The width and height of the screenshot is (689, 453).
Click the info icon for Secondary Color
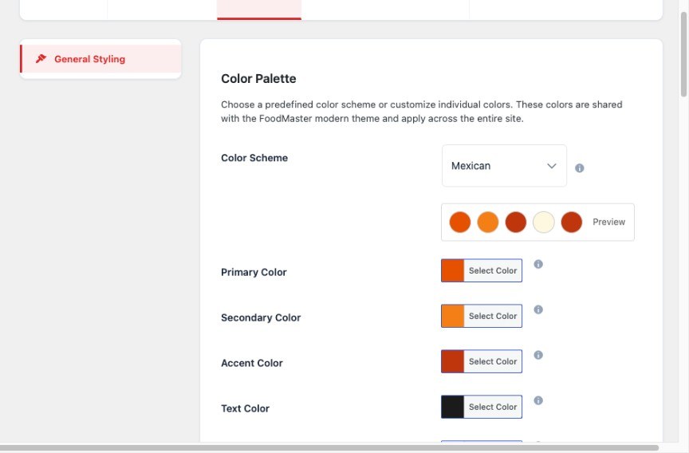click(538, 309)
